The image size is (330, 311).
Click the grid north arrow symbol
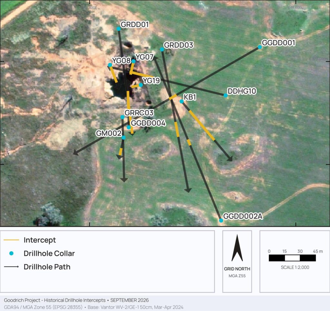pos(237,248)
